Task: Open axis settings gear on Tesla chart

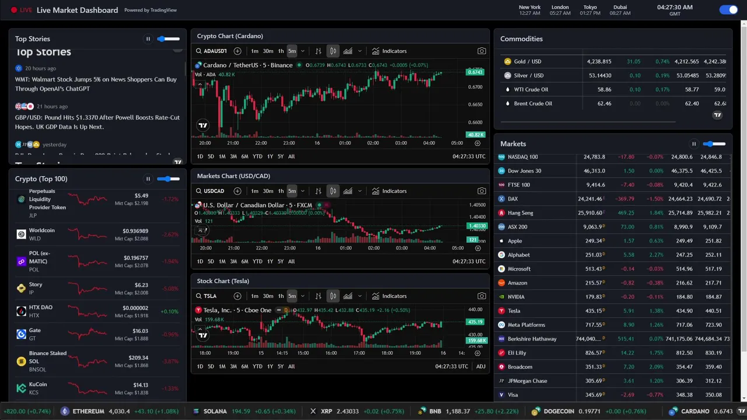Action: point(477,353)
